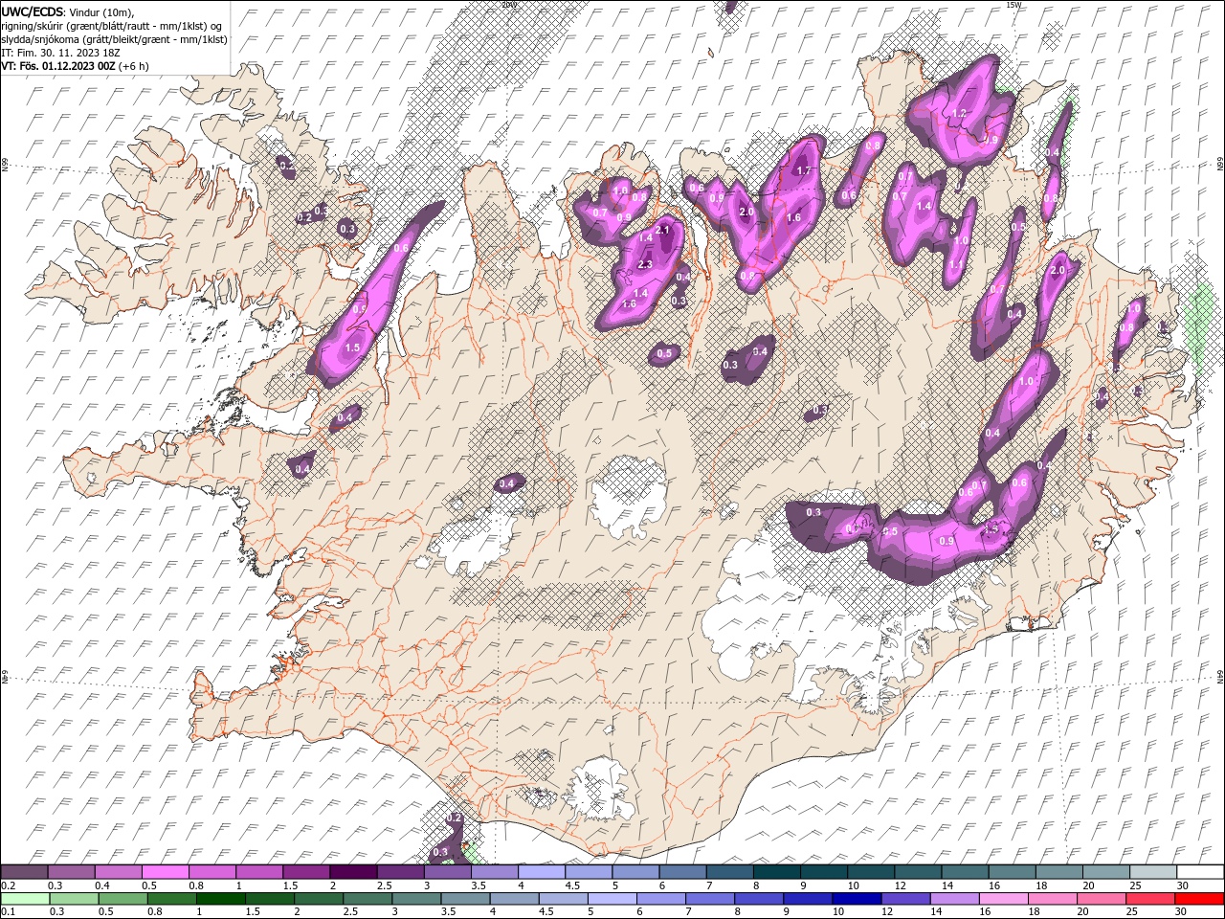The height and width of the screenshot is (919, 1225).
Task: Click the teal 12 swatch in upper legend row
Action: coord(917,872)
